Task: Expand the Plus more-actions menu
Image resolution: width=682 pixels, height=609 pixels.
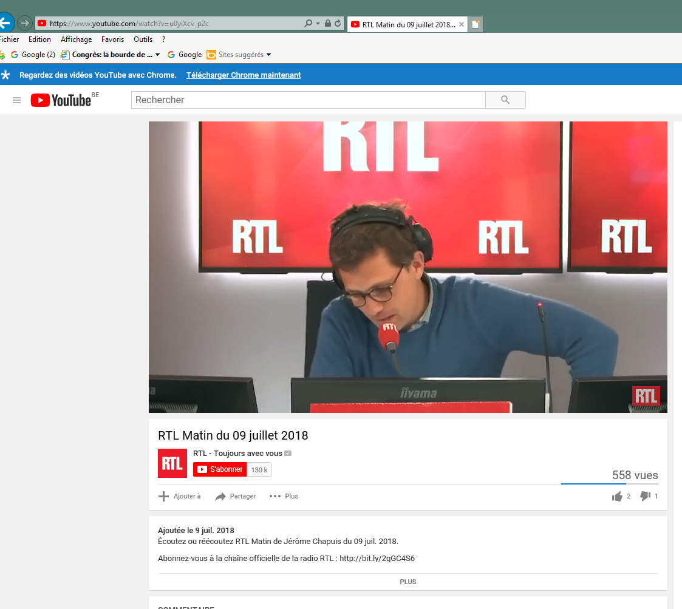Action: click(x=284, y=496)
